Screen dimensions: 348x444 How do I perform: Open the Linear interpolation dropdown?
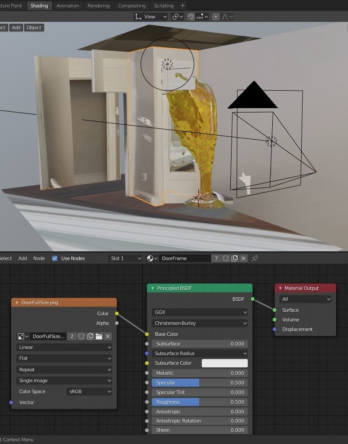[64, 347]
